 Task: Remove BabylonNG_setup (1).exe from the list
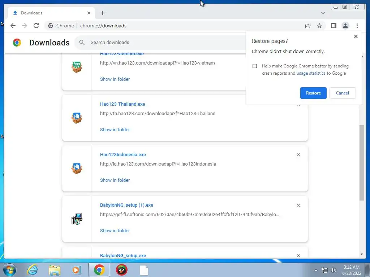298,205
